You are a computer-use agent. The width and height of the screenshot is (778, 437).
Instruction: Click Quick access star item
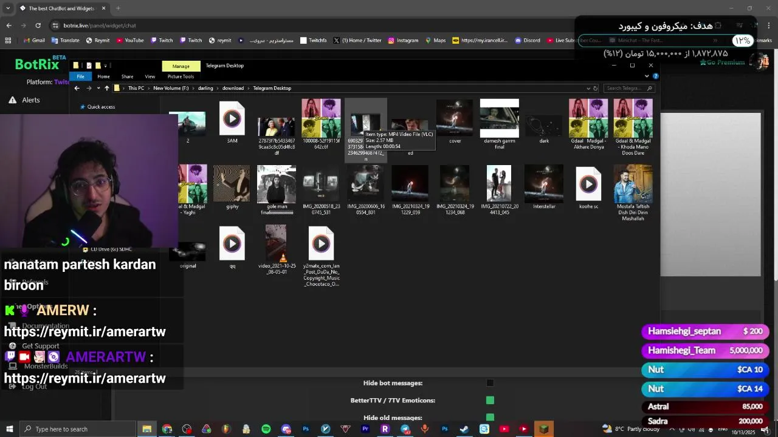pos(97,107)
